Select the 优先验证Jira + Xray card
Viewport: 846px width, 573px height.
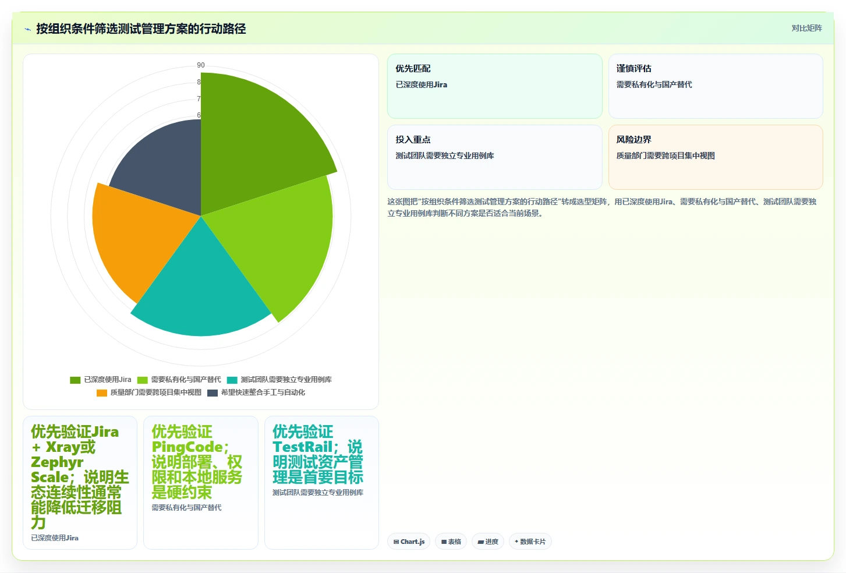[x=80, y=483]
